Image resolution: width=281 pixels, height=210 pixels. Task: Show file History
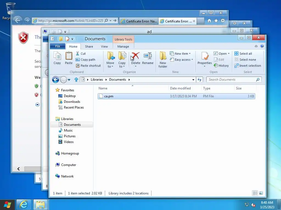coord(221,66)
